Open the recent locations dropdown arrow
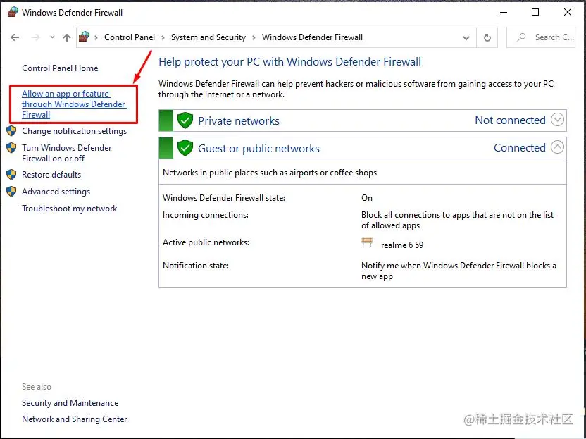This screenshot has width=586, height=439. pyautogui.click(x=52, y=37)
